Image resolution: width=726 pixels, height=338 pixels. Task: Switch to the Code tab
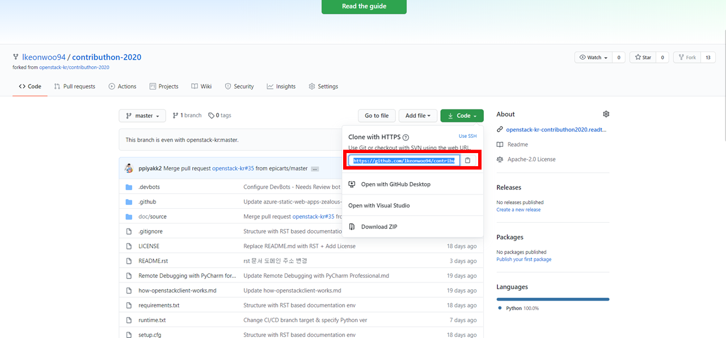(30, 86)
